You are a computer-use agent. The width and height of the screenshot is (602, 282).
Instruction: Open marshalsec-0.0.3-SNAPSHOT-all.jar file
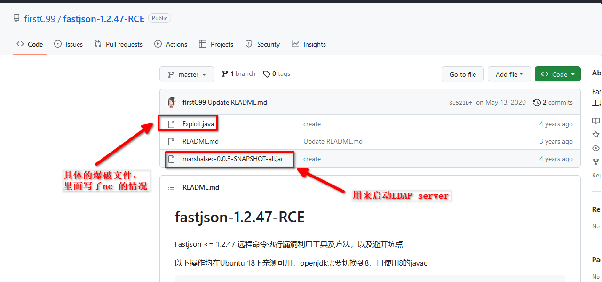[x=233, y=159]
